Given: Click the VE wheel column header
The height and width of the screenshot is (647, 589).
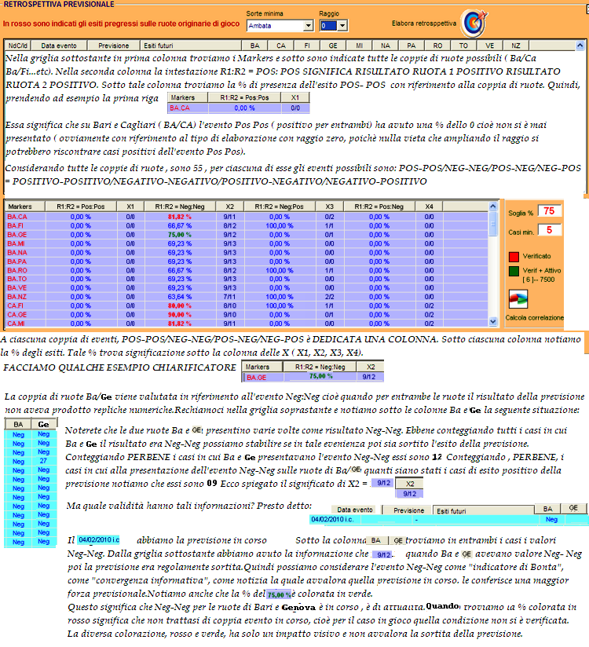Looking at the screenshot, I should point(489,46).
